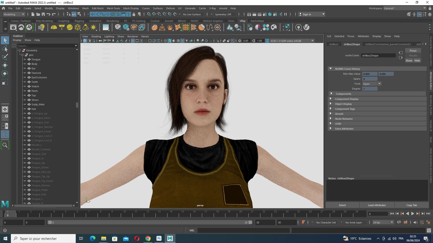This screenshot has width=433, height=243.
Task: Open the Form dropdown set to Open
Action: pos(372,84)
